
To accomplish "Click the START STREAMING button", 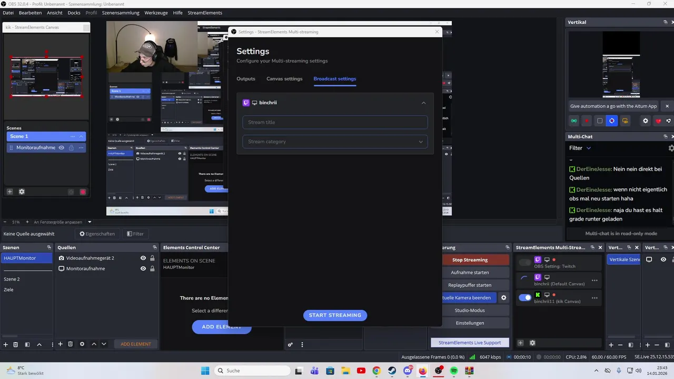I will (335, 315).
